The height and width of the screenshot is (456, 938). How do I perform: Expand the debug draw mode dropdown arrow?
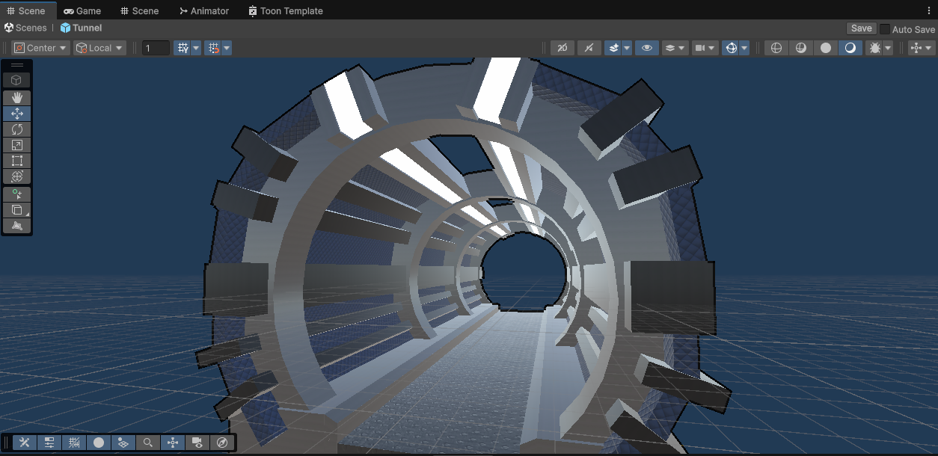pyautogui.click(x=888, y=48)
